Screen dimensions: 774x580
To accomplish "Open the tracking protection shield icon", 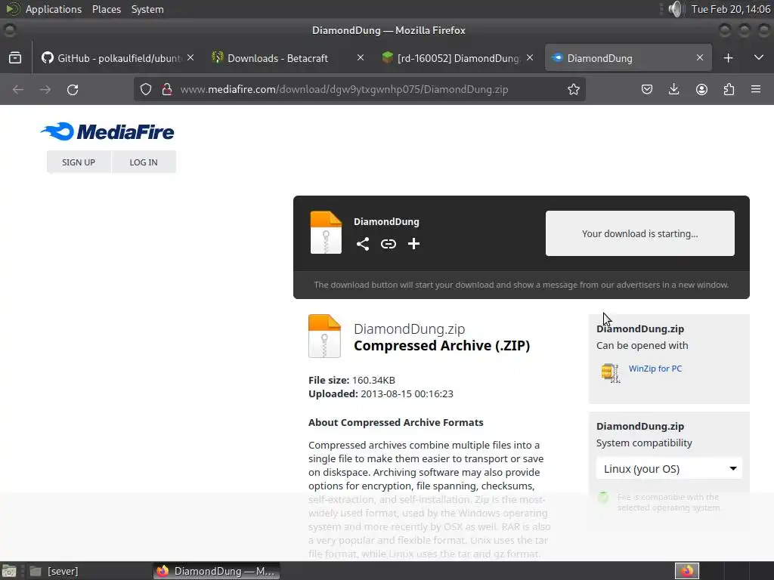I will click(x=146, y=89).
